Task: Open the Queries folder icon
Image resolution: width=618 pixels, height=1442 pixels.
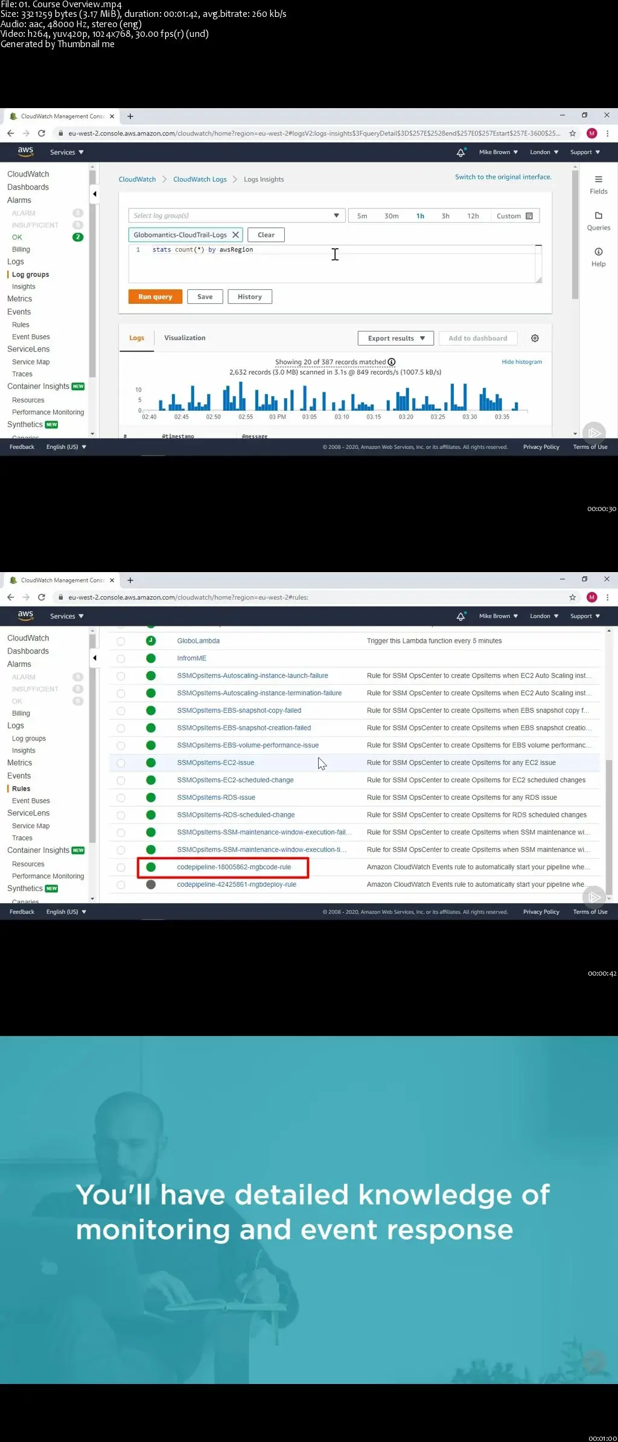Action: click(x=599, y=216)
